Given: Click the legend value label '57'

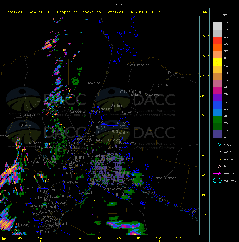Looking at the screenshot, I should click(x=226, y=51).
